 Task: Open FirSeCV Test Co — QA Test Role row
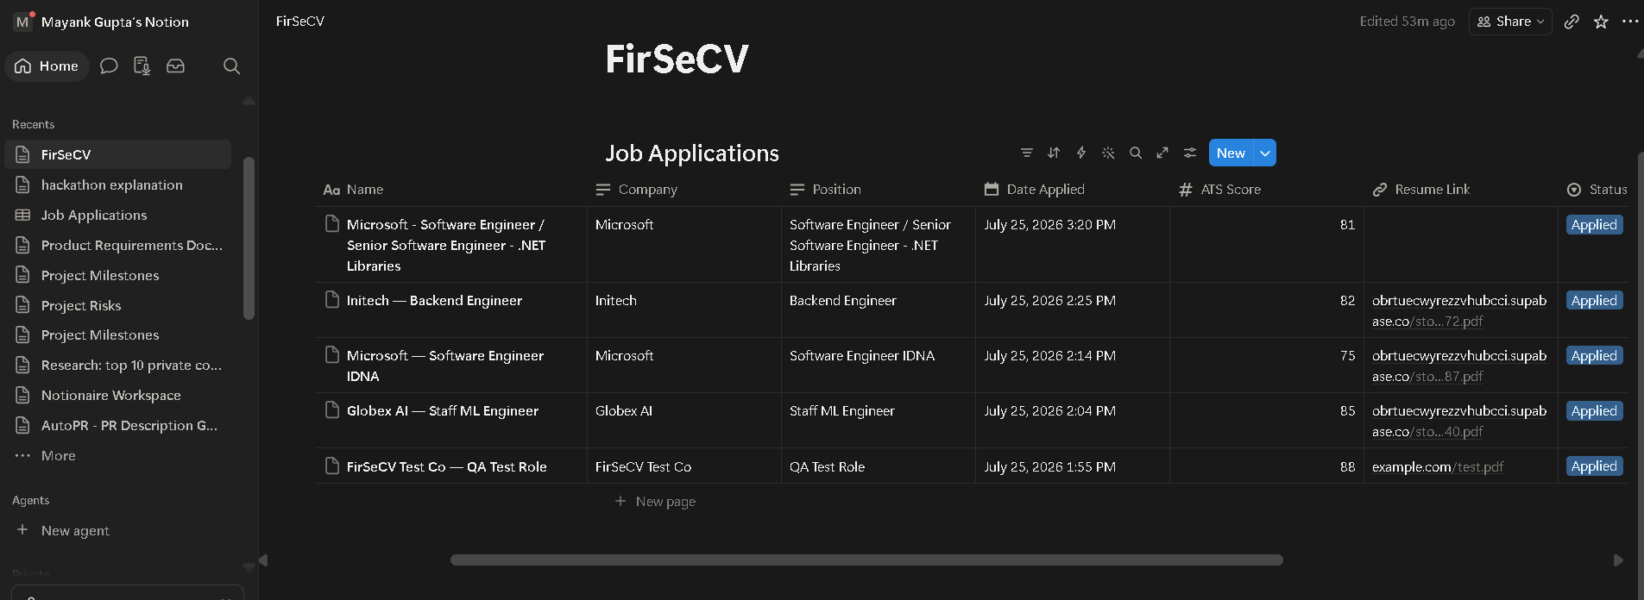click(x=447, y=466)
